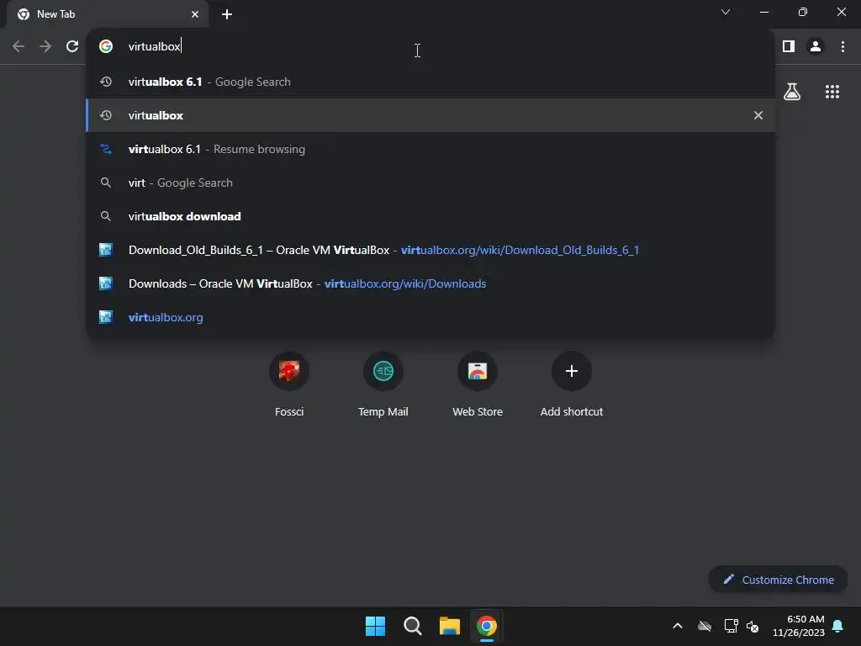Select the 'virtualbox download' suggestion
The height and width of the screenshot is (646, 861).
430,216
